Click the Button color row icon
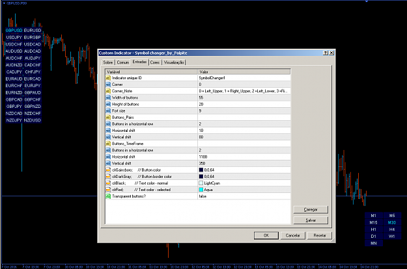This screenshot has width=407, height=269. (x=108, y=170)
